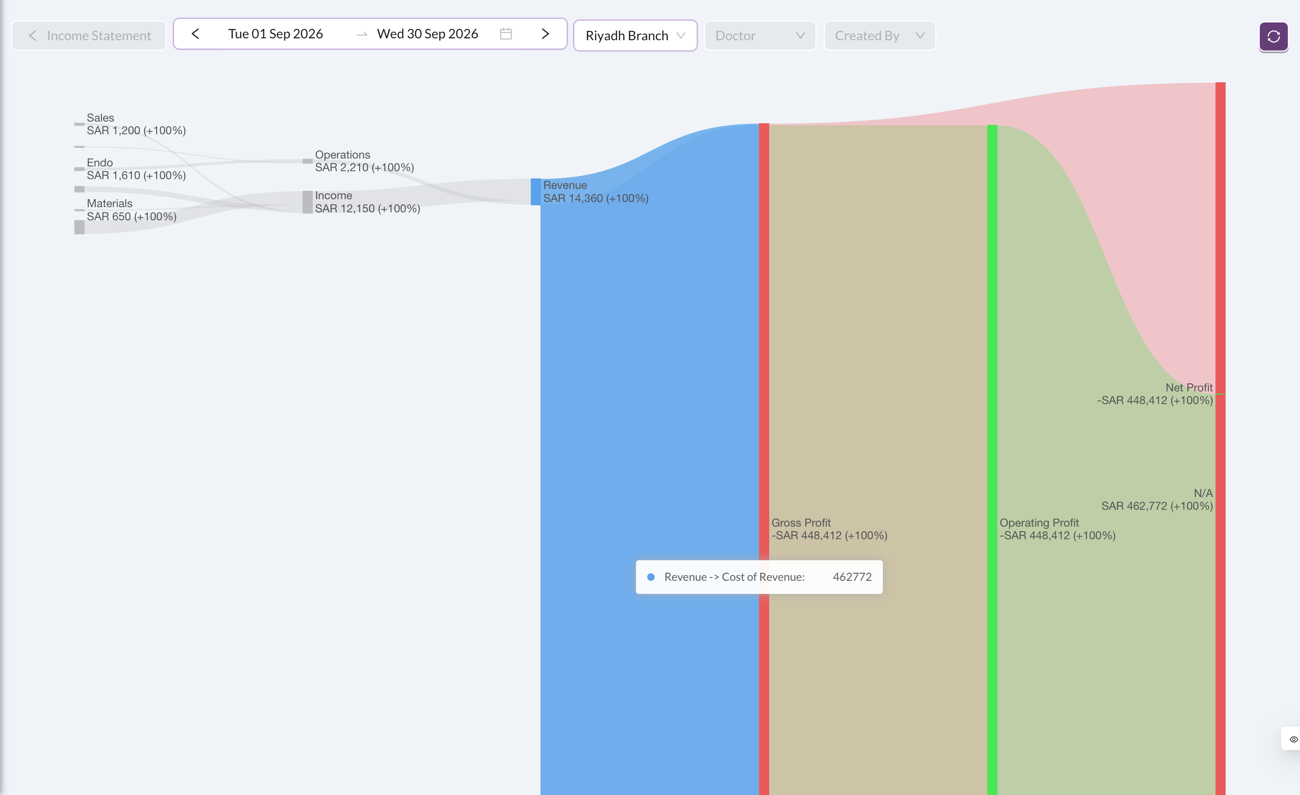
Task: Open the Riyadh Branch dropdown
Action: pyautogui.click(x=635, y=36)
